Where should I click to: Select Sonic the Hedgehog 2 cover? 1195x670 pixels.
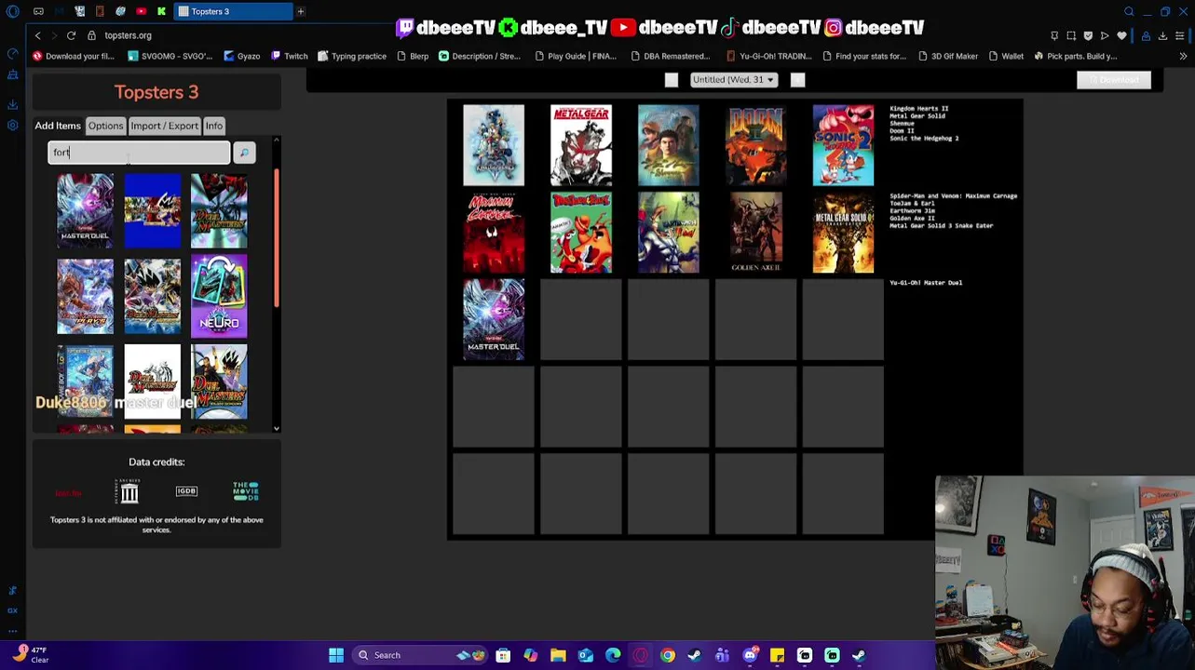point(843,145)
